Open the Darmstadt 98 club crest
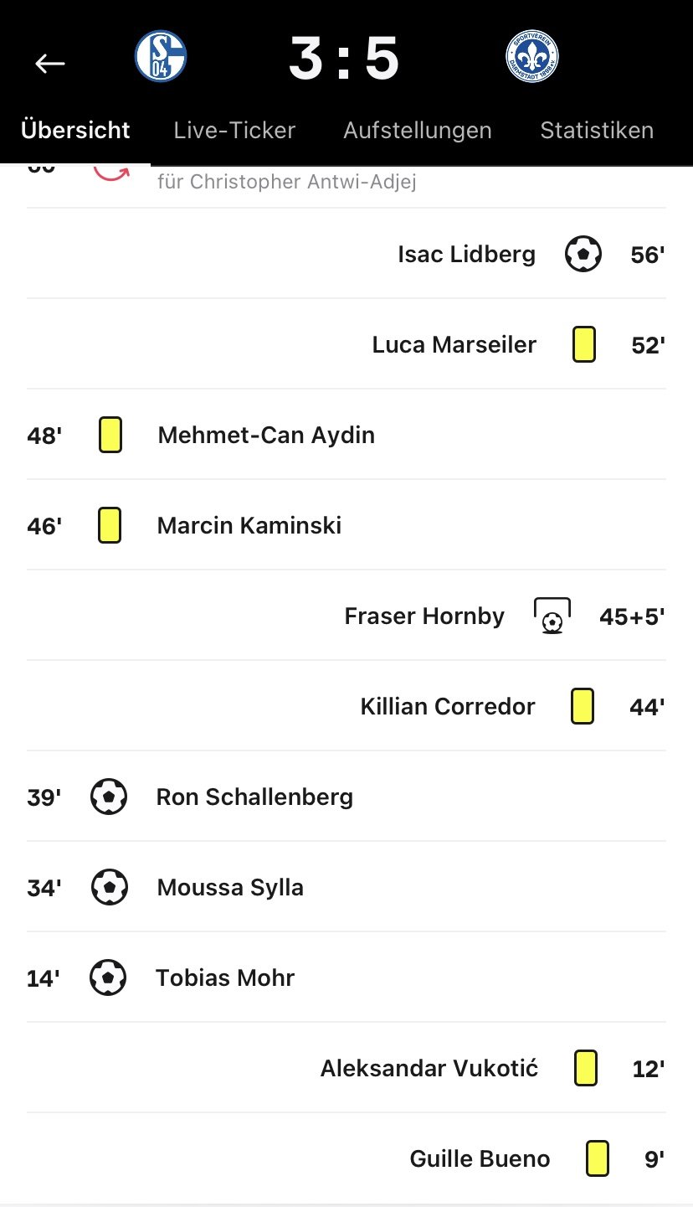This screenshot has height=1207, width=693. click(x=532, y=56)
